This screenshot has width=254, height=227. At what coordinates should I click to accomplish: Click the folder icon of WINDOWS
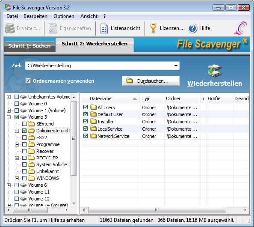(31, 178)
